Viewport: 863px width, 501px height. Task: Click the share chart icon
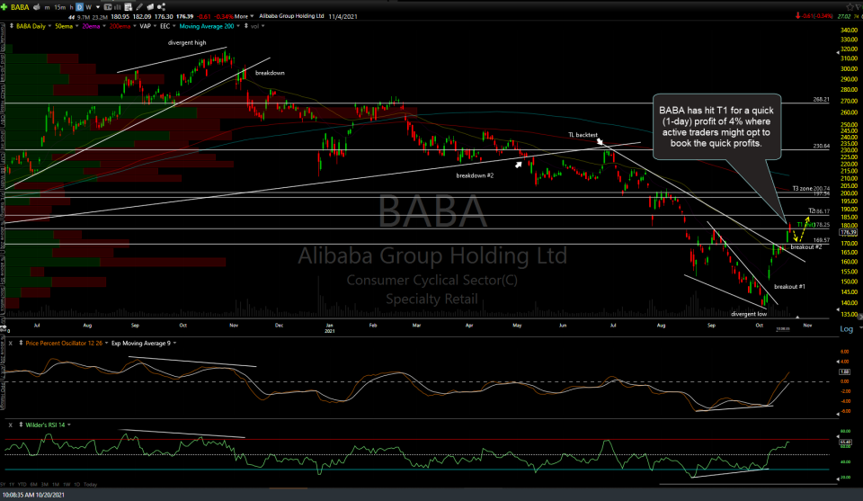[x=161, y=7]
